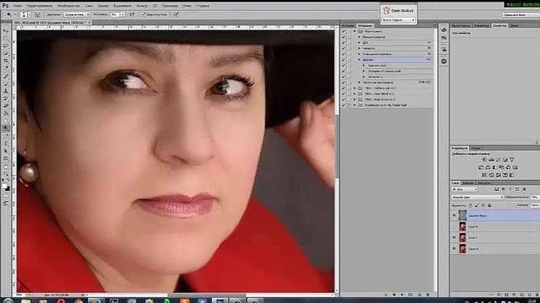
Task: Click the layer Opacity value field
Action: point(535,197)
